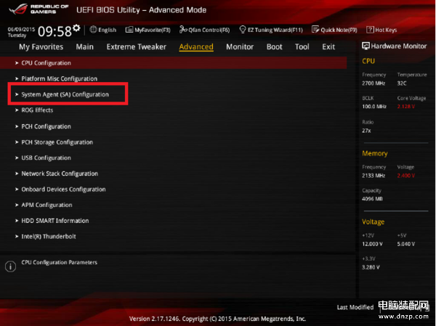This screenshot has width=436, height=326.
Task: Expand the PCH Configuration arrow
Action: (17, 126)
